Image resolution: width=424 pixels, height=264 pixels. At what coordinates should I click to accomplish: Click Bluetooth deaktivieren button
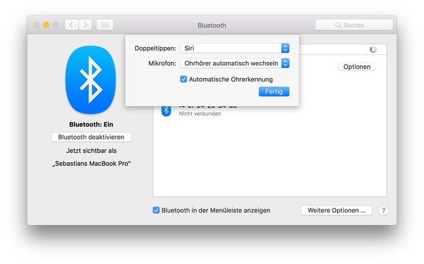click(91, 137)
